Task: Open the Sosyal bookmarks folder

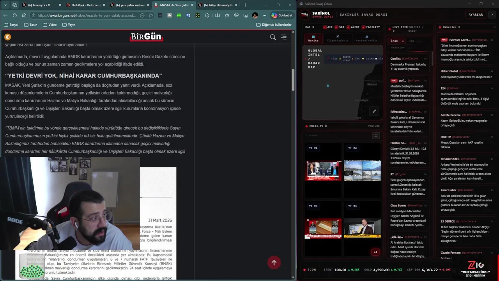Action: 11,25
